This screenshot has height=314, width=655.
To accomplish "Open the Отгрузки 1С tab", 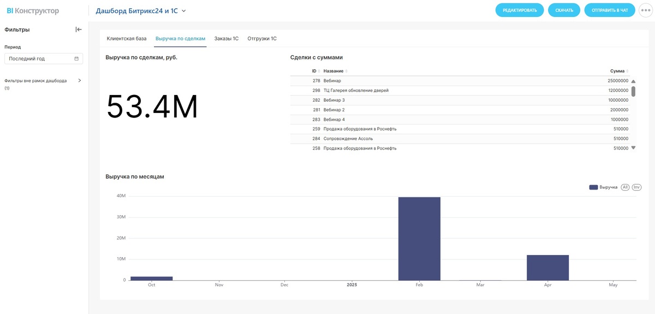I will tap(262, 39).
